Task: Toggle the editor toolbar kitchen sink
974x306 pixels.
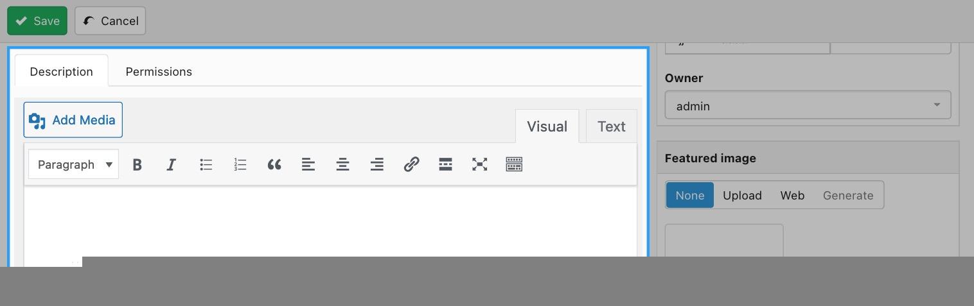Action: click(514, 165)
